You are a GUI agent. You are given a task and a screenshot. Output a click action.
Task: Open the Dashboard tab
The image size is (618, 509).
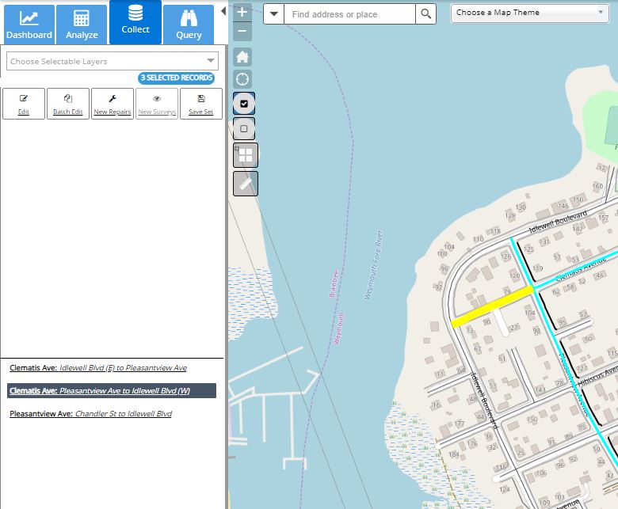pyautogui.click(x=29, y=24)
